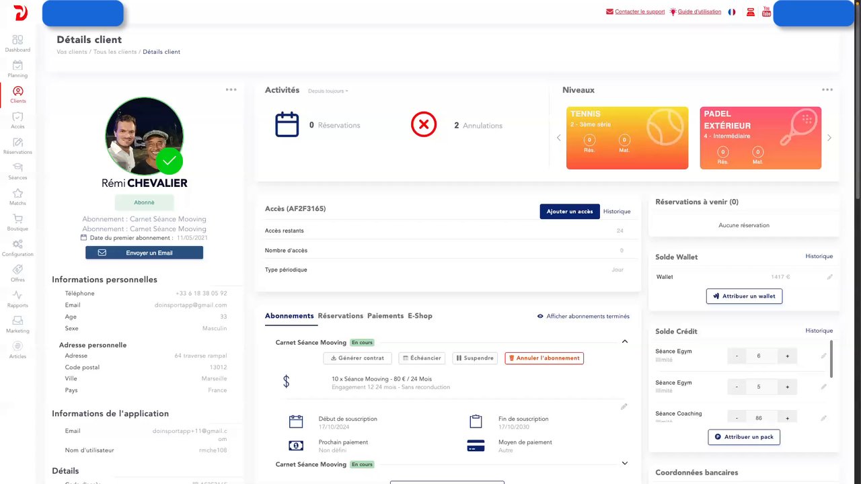Click the Solde Crédit list scrollbar

point(832,360)
